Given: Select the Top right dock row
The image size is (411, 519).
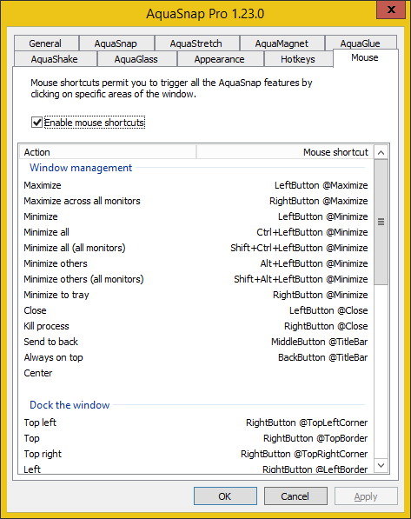Looking at the screenshot, I should coord(196,454).
